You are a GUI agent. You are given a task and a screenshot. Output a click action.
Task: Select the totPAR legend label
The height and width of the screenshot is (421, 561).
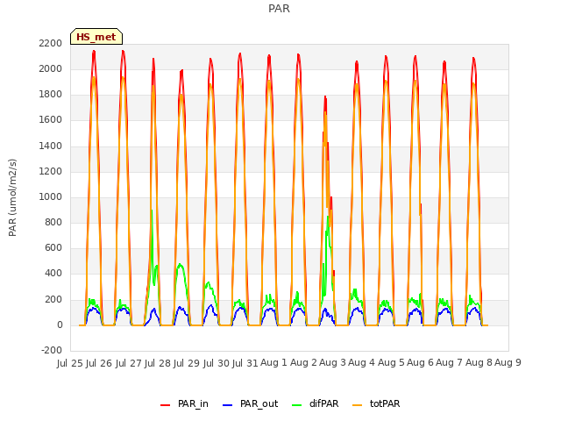(385, 403)
